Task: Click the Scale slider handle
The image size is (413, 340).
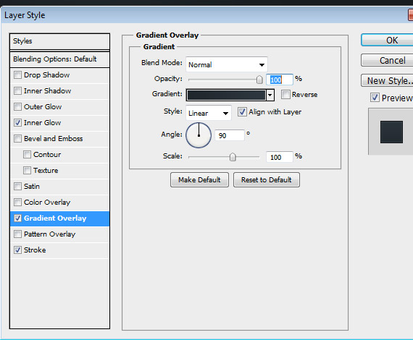Action: tap(233, 157)
